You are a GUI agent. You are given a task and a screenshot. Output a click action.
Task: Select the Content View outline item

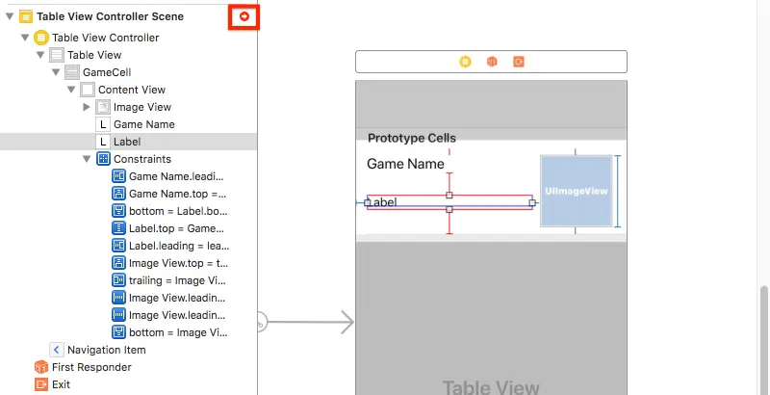pos(123,90)
